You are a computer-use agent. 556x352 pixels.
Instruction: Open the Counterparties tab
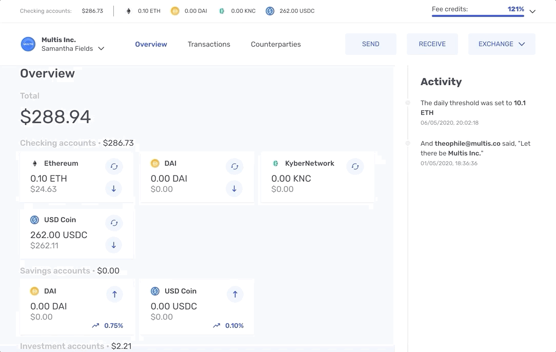[x=276, y=44]
